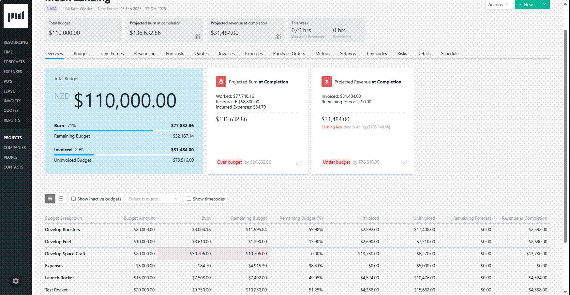Image resolution: width=570 pixels, height=295 pixels.
Task: Open the Actions dropdown menu
Action: 498,5
